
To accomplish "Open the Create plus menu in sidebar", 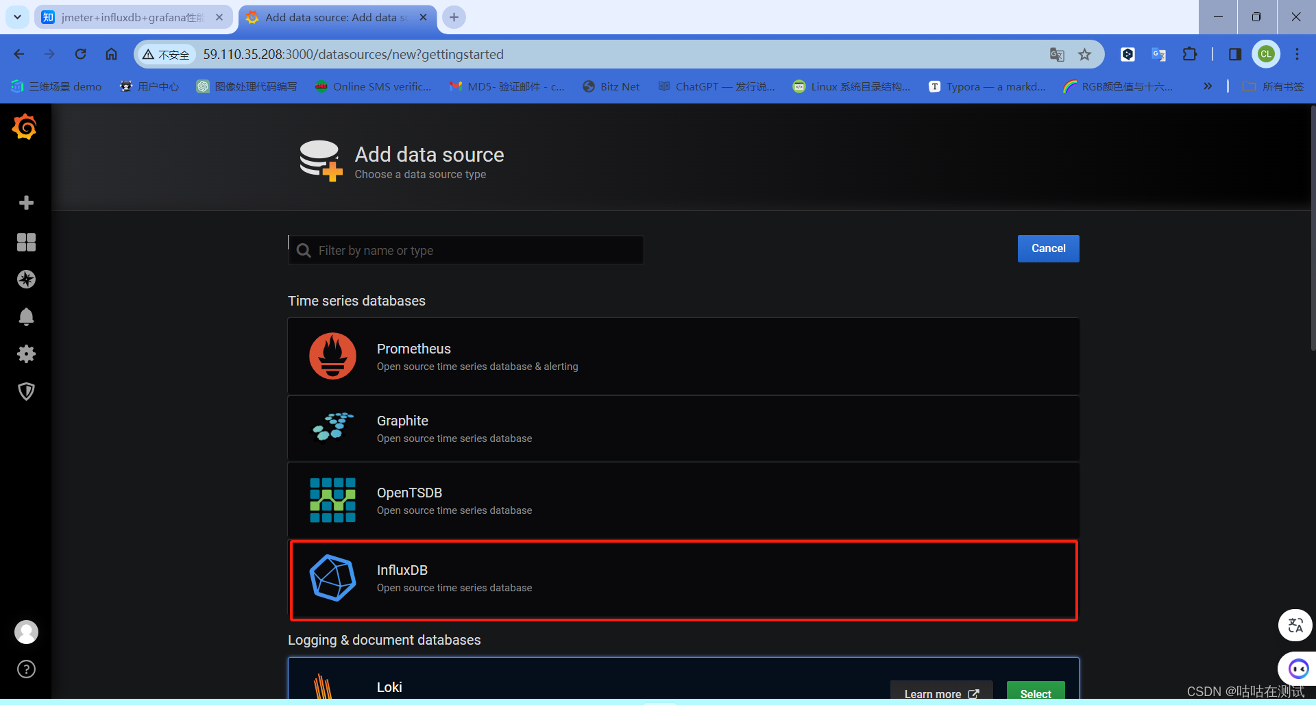I will coord(26,203).
